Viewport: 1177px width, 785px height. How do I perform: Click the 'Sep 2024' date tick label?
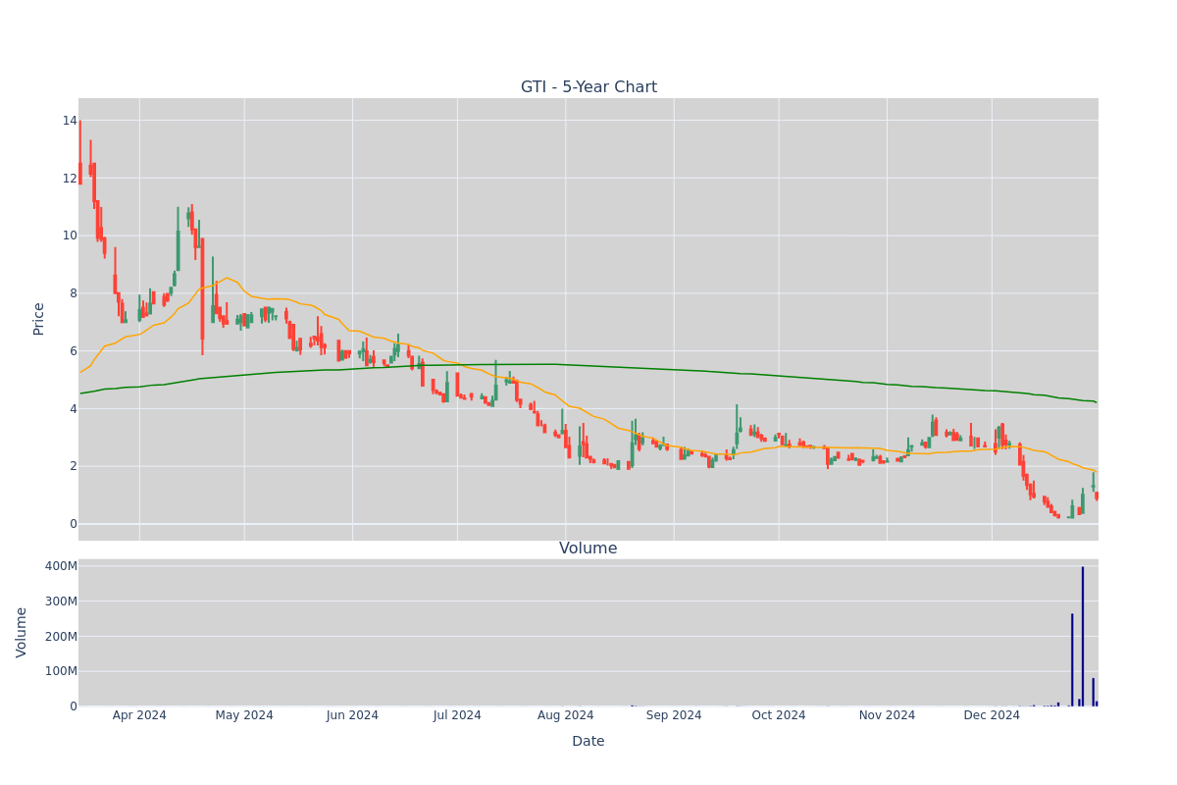tap(674, 715)
